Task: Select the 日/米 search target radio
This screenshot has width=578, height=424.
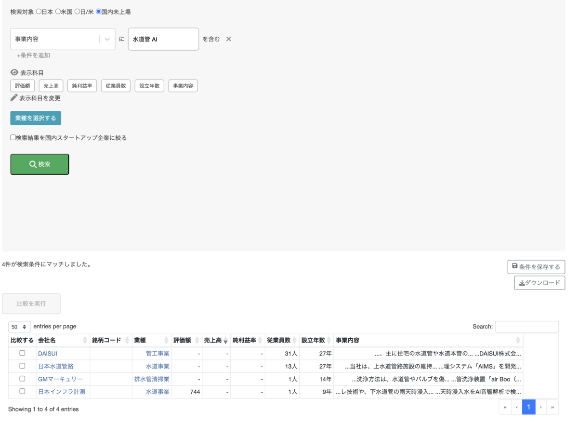Action: pyautogui.click(x=77, y=12)
